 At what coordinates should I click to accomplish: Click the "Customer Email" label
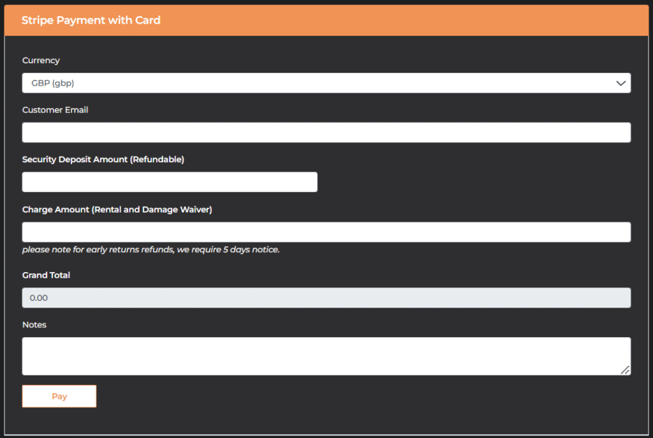click(55, 110)
